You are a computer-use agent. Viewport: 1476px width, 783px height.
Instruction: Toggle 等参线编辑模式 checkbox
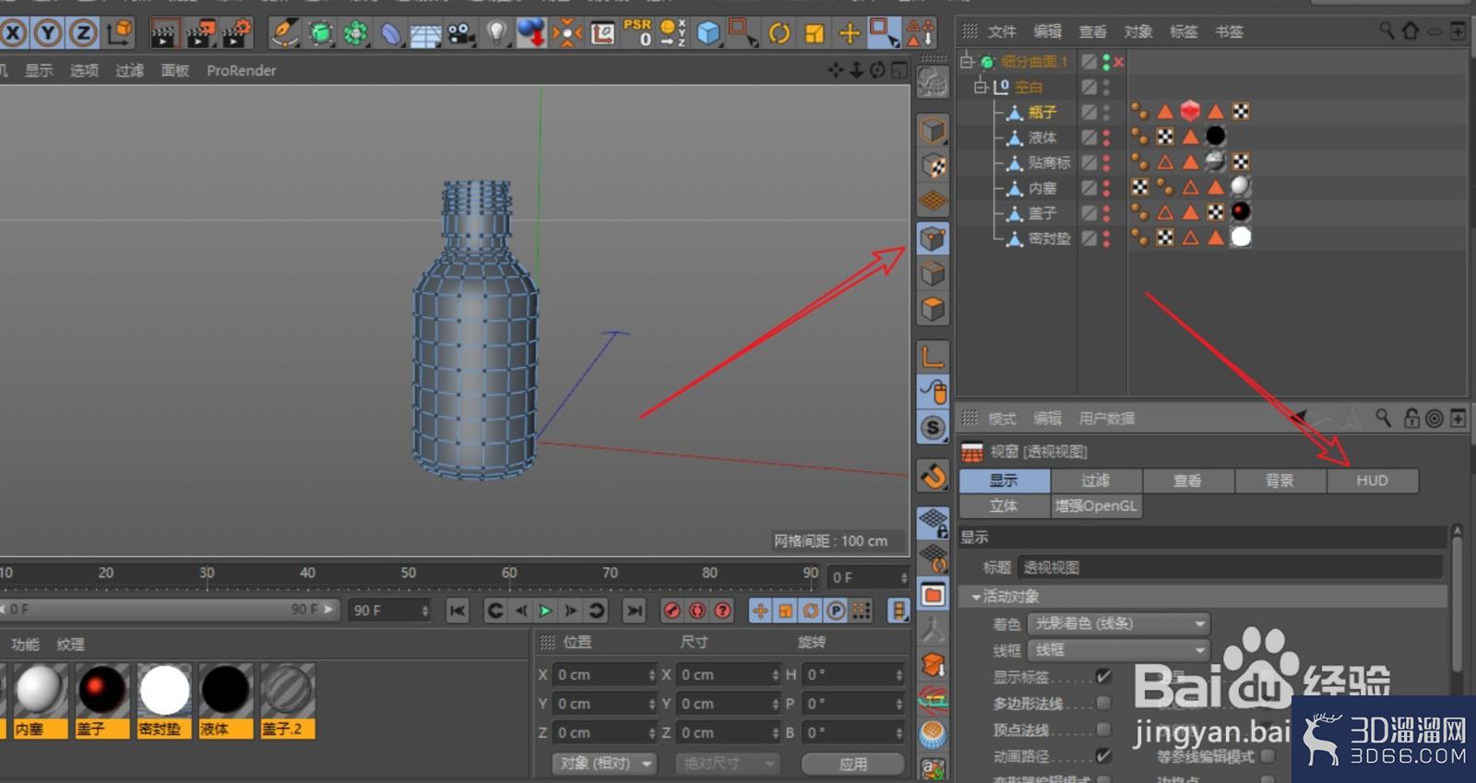pyautogui.click(x=1268, y=756)
